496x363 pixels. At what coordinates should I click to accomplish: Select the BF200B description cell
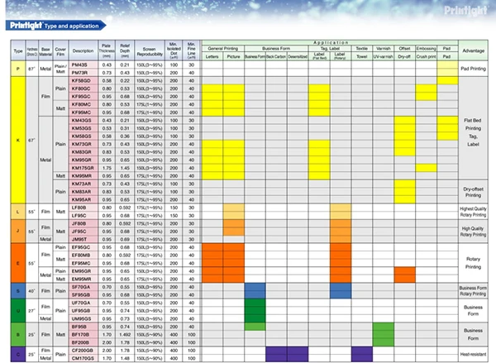[83, 342]
